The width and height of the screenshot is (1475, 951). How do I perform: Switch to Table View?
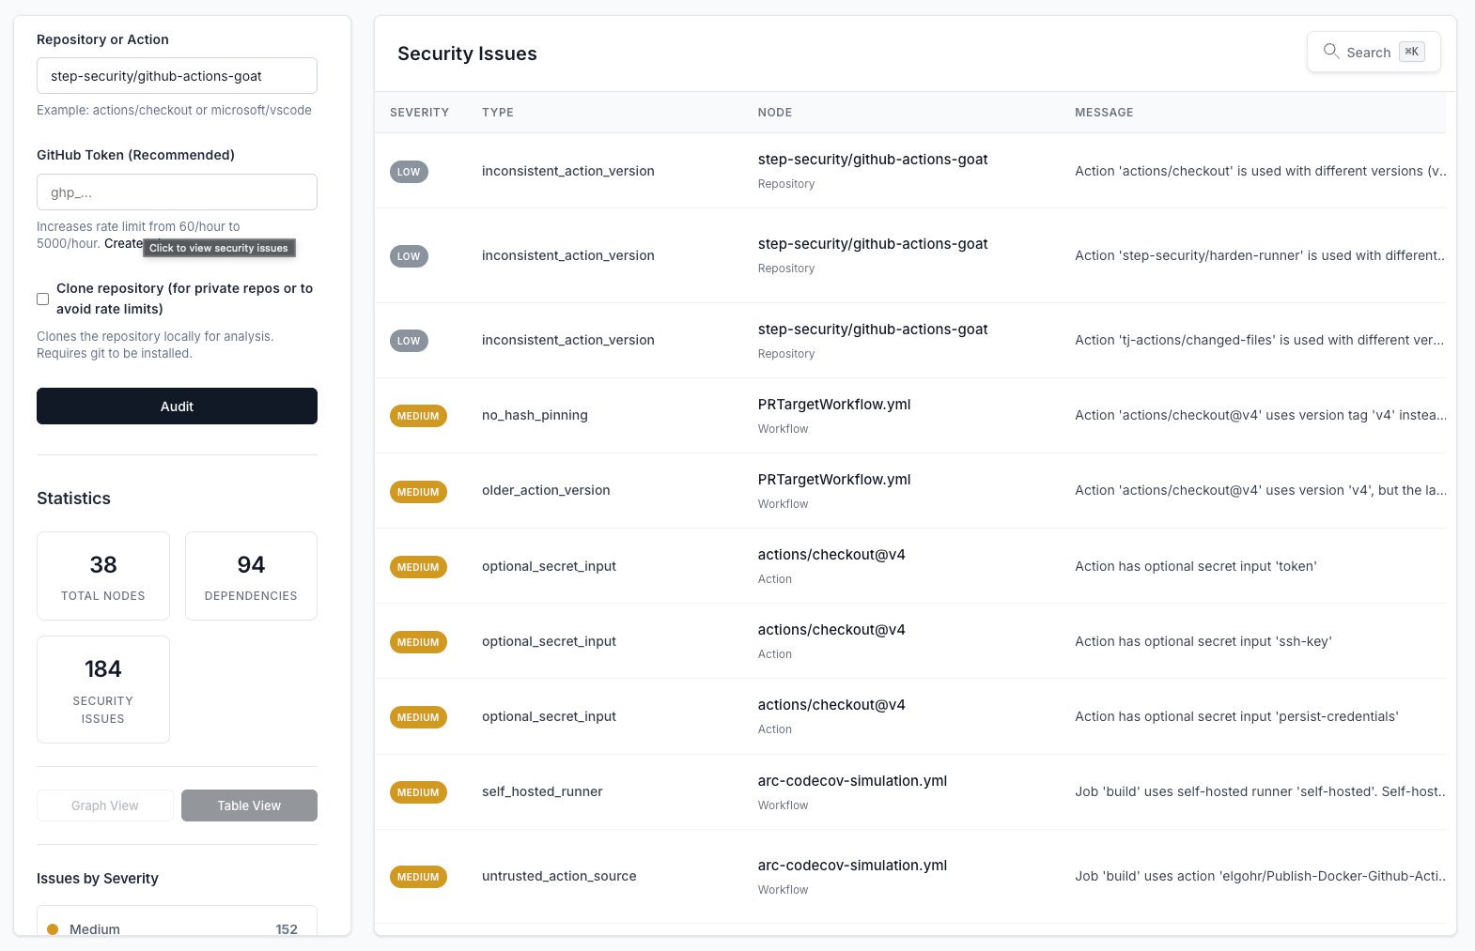pyautogui.click(x=249, y=805)
